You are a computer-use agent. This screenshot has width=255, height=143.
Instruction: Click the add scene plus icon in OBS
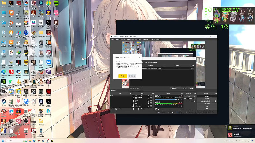pyautogui.click(x=111, y=109)
